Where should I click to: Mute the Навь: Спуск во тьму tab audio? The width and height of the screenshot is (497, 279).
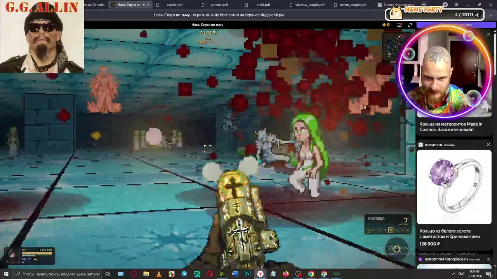144,5
